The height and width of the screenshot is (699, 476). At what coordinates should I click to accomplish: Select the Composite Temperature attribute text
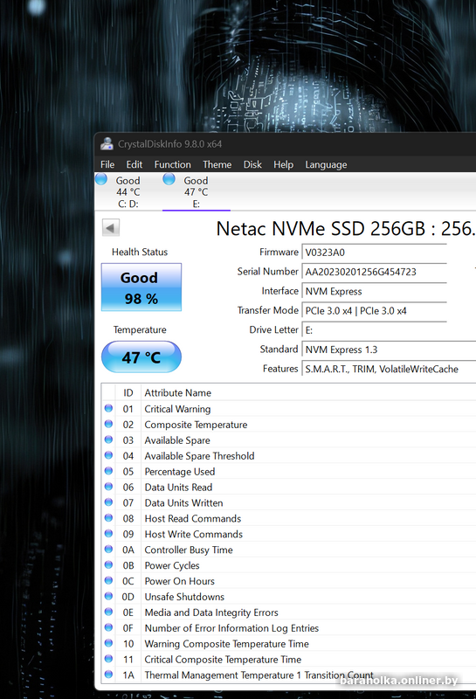pos(196,425)
